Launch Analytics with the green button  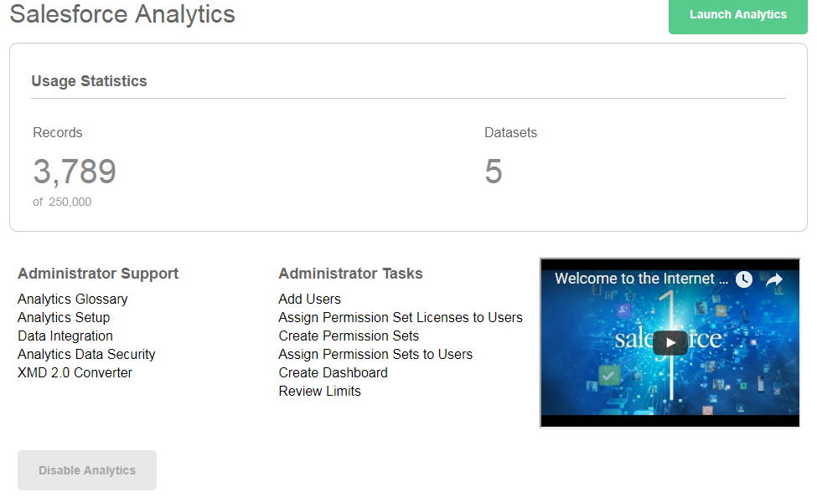[x=737, y=15]
